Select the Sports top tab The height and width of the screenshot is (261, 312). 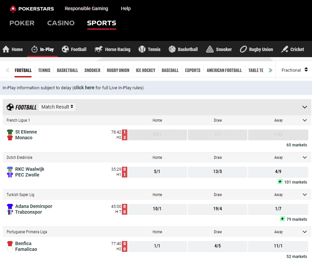pos(102,23)
